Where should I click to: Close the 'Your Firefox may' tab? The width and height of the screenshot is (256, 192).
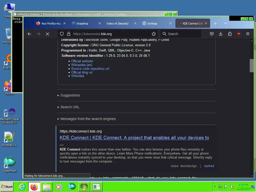coord(64,23)
